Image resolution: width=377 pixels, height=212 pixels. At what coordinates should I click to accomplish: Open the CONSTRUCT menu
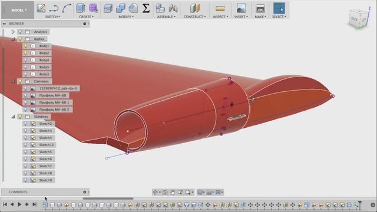coord(195,16)
